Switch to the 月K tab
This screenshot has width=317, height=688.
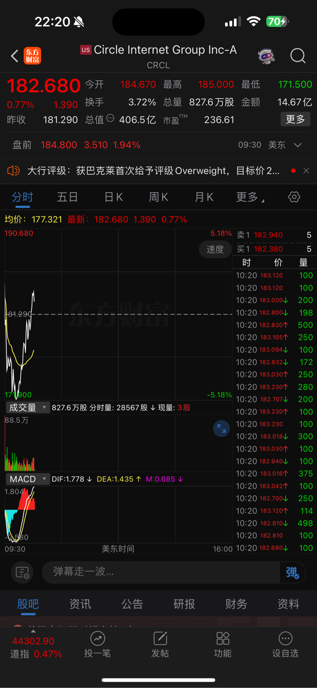click(204, 197)
